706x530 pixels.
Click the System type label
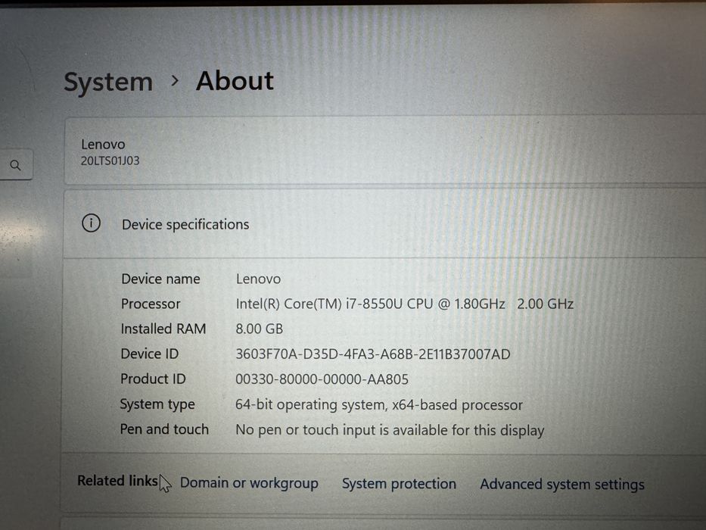click(x=157, y=404)
